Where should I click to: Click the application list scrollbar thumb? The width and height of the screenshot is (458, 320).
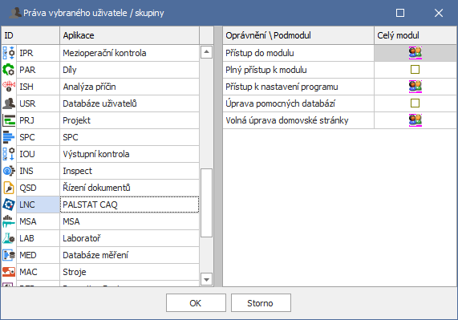click(x=206, y=203)
